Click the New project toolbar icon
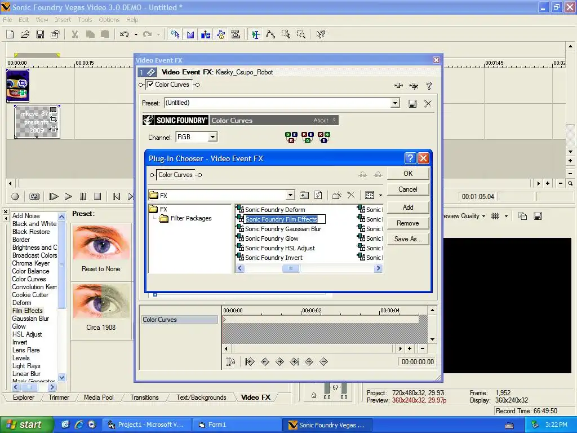 10,34
